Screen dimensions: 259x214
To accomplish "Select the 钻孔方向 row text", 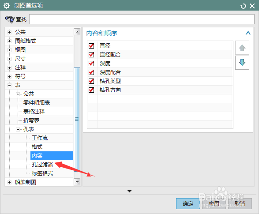I will click(110, 90).
